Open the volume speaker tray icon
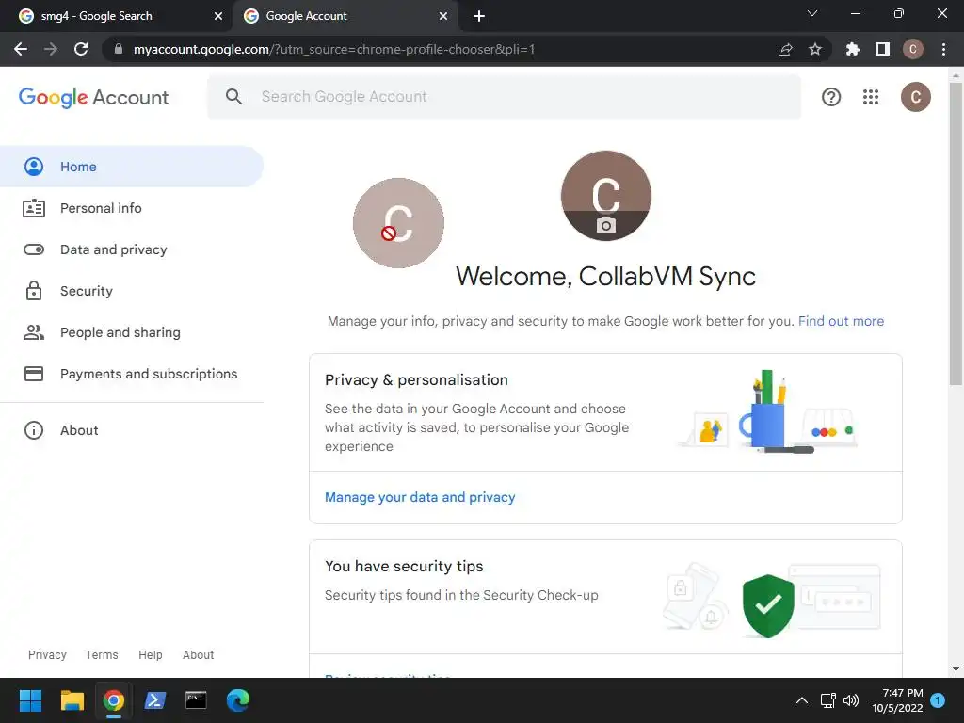 coord(851,700)
